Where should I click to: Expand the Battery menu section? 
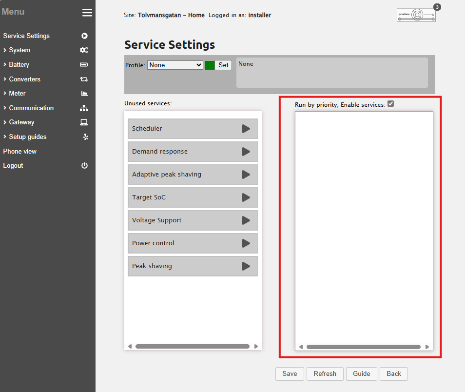point(19,64)
